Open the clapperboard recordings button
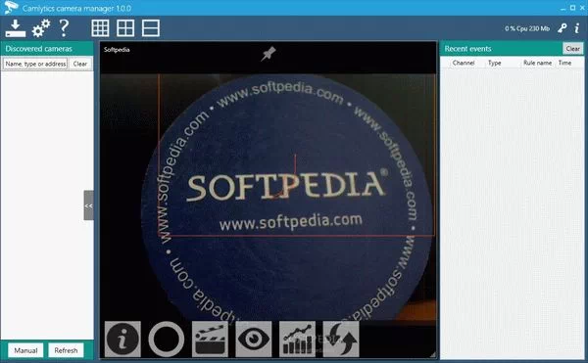 (x=210, y=340)
